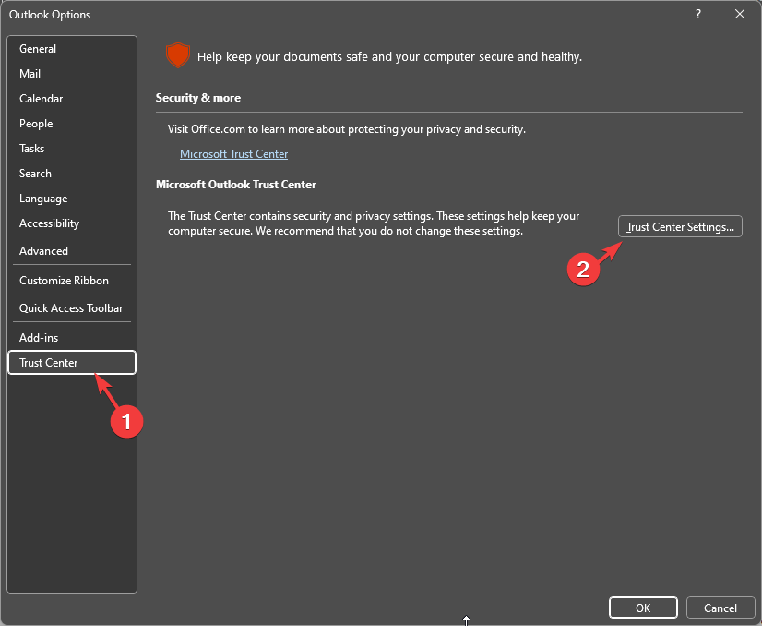762x626 pixels.
Task: Open the Search options category
Action: tap(71, 174)
